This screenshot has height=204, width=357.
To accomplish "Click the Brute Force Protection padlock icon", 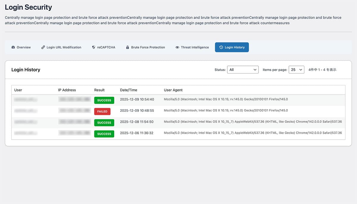I will (128, 47).
